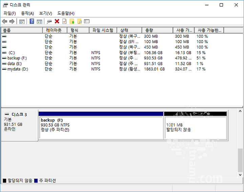This screenshot has height=192, width=244.
Task: Click the blue 주 파티션 legend swatch
Action: point(36,181)
